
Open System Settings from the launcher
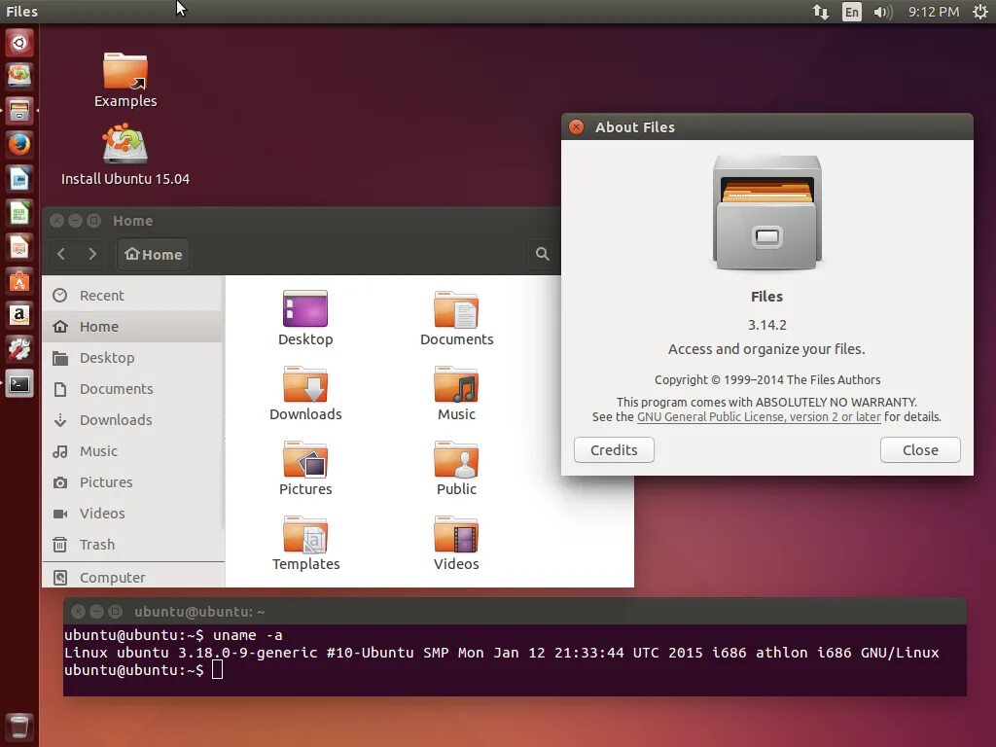[x=19, y=349]
